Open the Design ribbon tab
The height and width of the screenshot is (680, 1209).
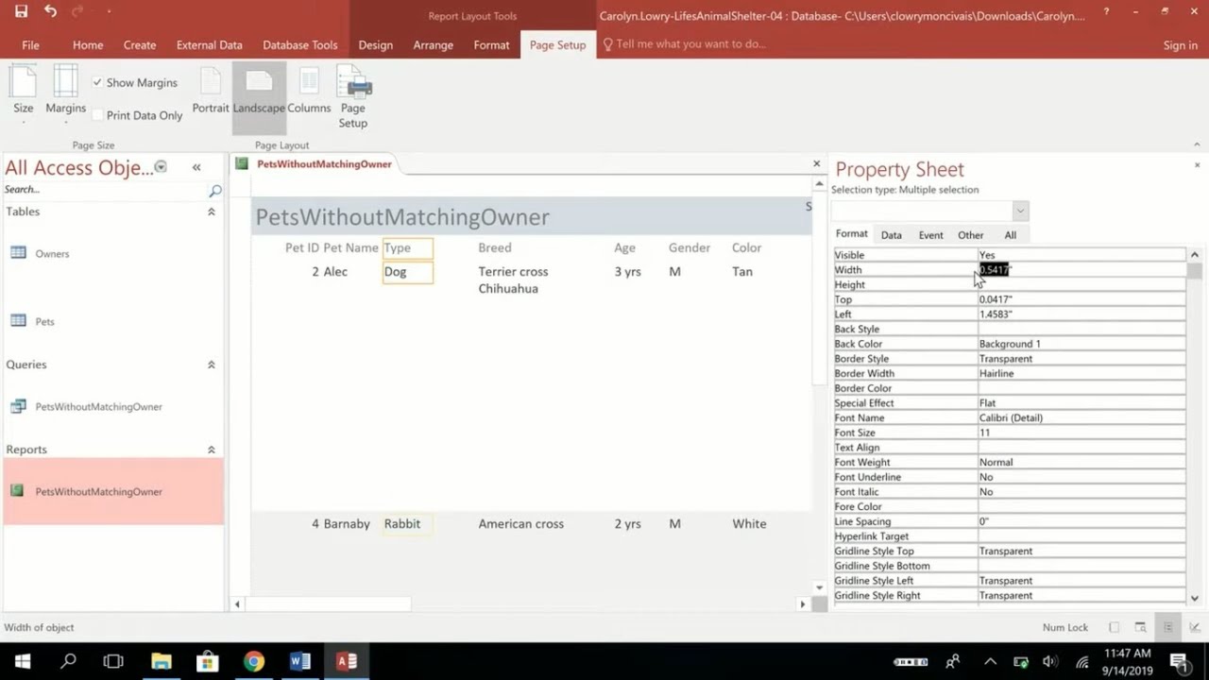click(x=376, y=44)
